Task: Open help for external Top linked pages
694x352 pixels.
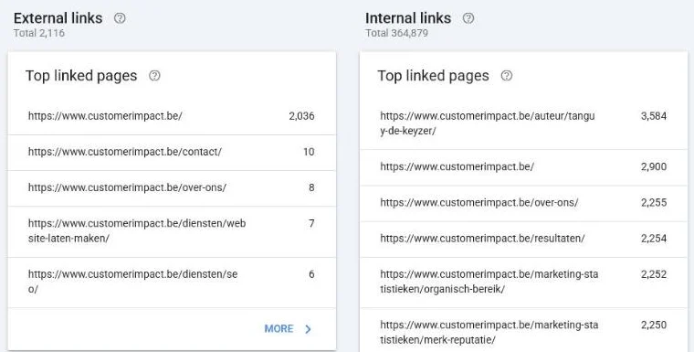Action: coord(154,76)
